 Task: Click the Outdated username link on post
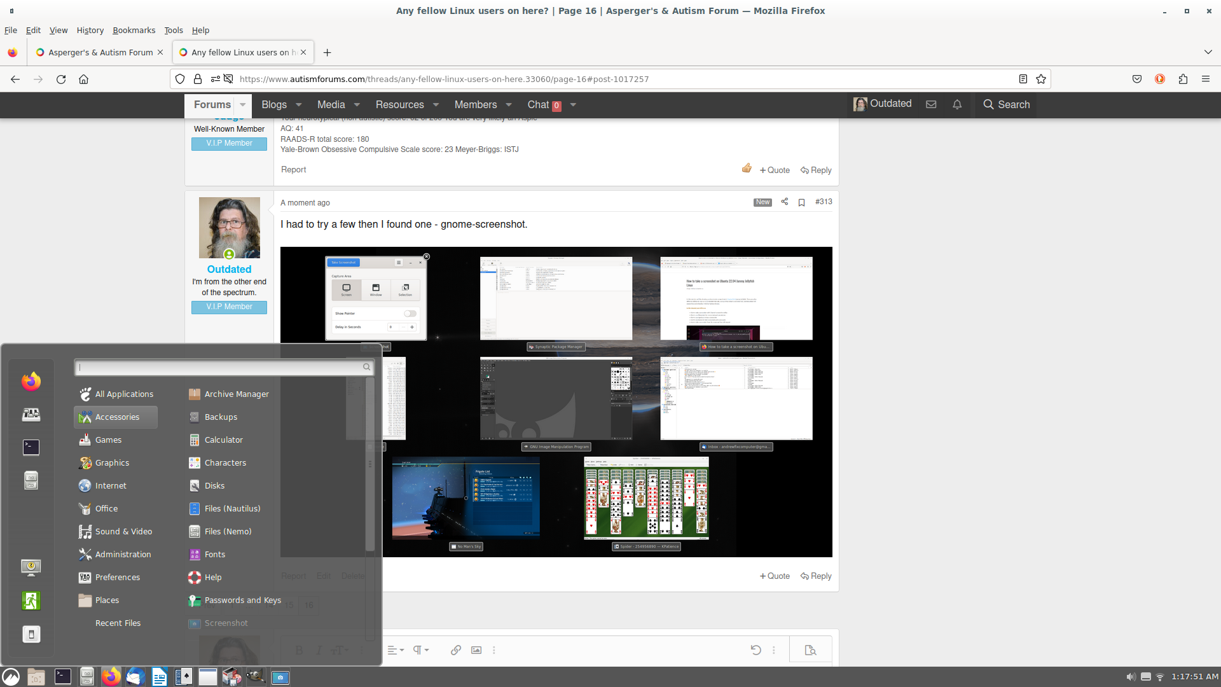pyautogui.click(x=229, y=269)
